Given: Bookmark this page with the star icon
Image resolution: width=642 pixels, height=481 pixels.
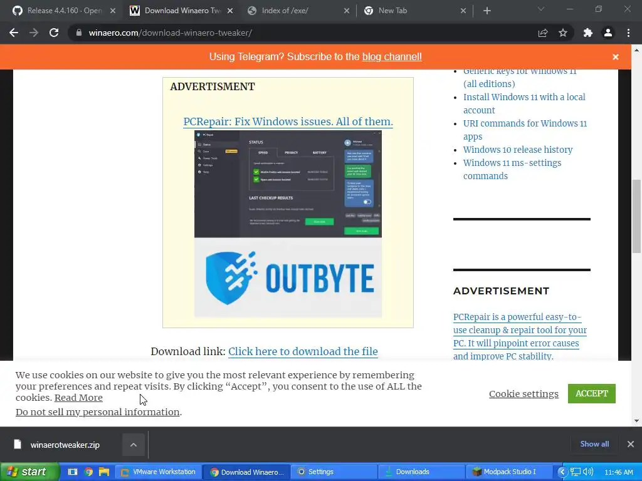Looking at the screenshot, I should point(563,33).
